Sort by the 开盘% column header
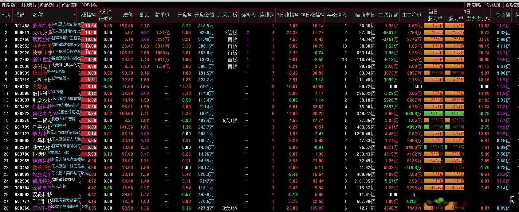Screen dimensions: 519x212 [184, 15]
